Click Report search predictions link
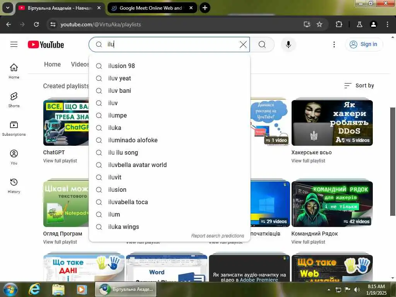 [x=217, y=236]
